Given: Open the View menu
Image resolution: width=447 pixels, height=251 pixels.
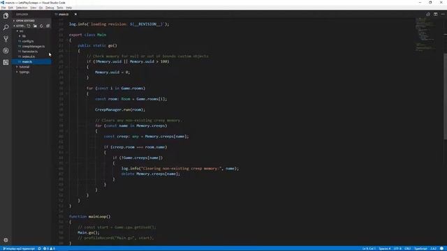Looking at the screenshot, I should [x=33, y=8].
